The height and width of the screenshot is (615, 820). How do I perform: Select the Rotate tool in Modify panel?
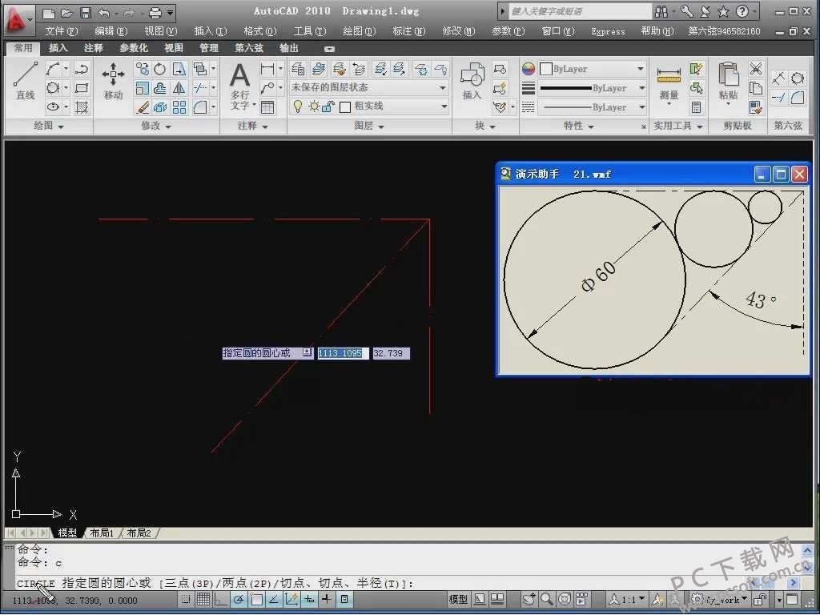pyautogui.click(x=160, y=69)
